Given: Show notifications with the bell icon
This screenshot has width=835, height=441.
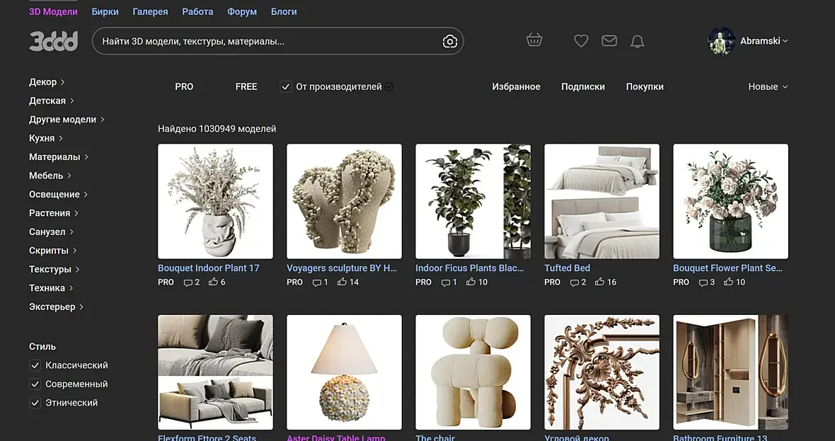Looking at the screenshot, I should tap(638, 41).
